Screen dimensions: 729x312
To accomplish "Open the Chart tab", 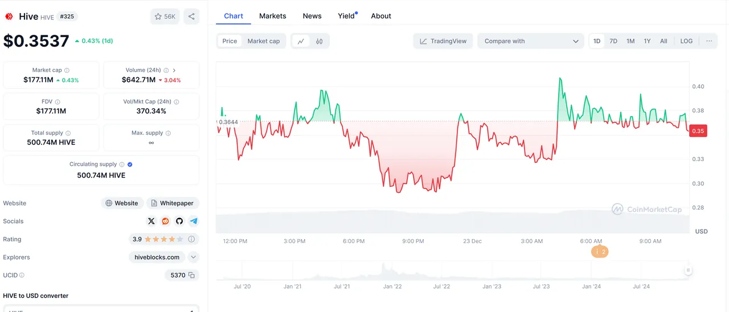I will (x=234, y=16).
